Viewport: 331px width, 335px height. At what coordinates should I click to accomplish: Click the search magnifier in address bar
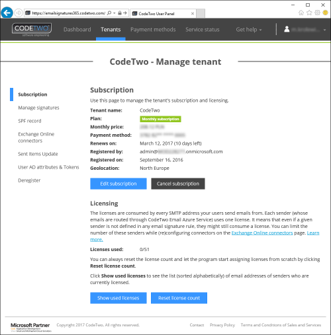pos(109,13)
